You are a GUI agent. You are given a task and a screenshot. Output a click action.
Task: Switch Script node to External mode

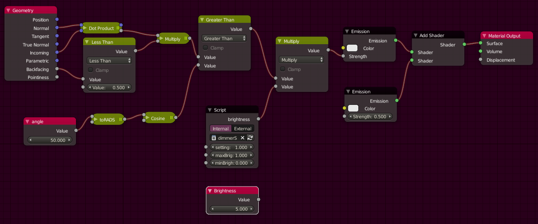point(243,129)
